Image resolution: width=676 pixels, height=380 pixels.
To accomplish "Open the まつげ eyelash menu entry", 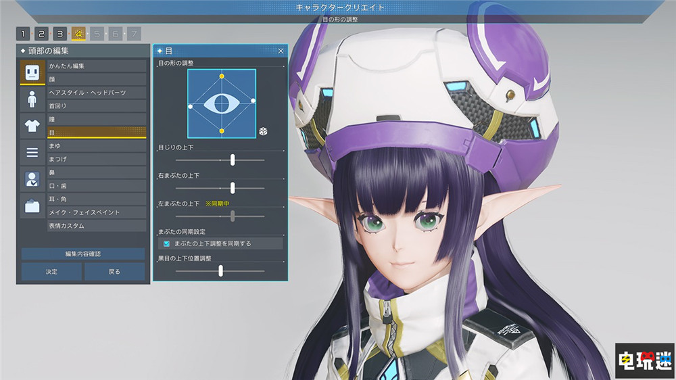I will 97,159.
